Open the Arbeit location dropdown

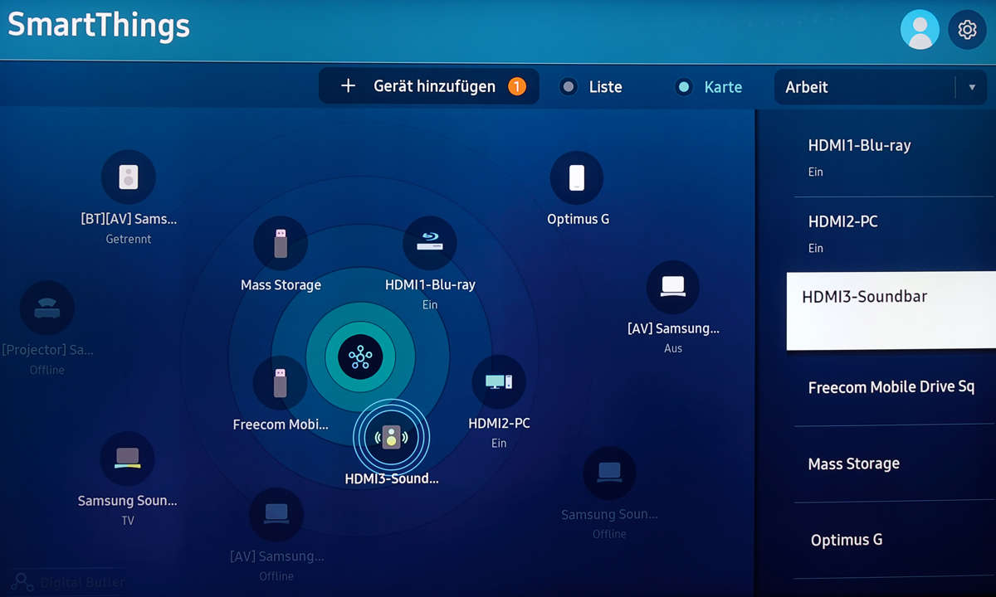pyautogui.click(x=881, y=87)
